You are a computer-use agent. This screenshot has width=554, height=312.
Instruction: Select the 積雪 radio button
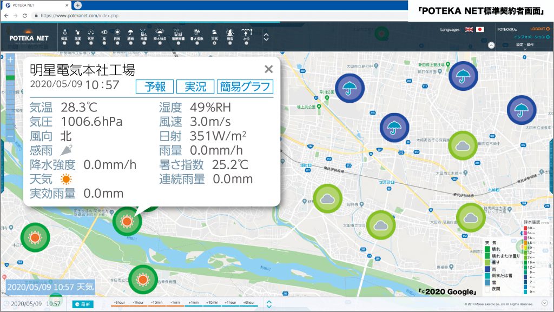pos(230,43)
